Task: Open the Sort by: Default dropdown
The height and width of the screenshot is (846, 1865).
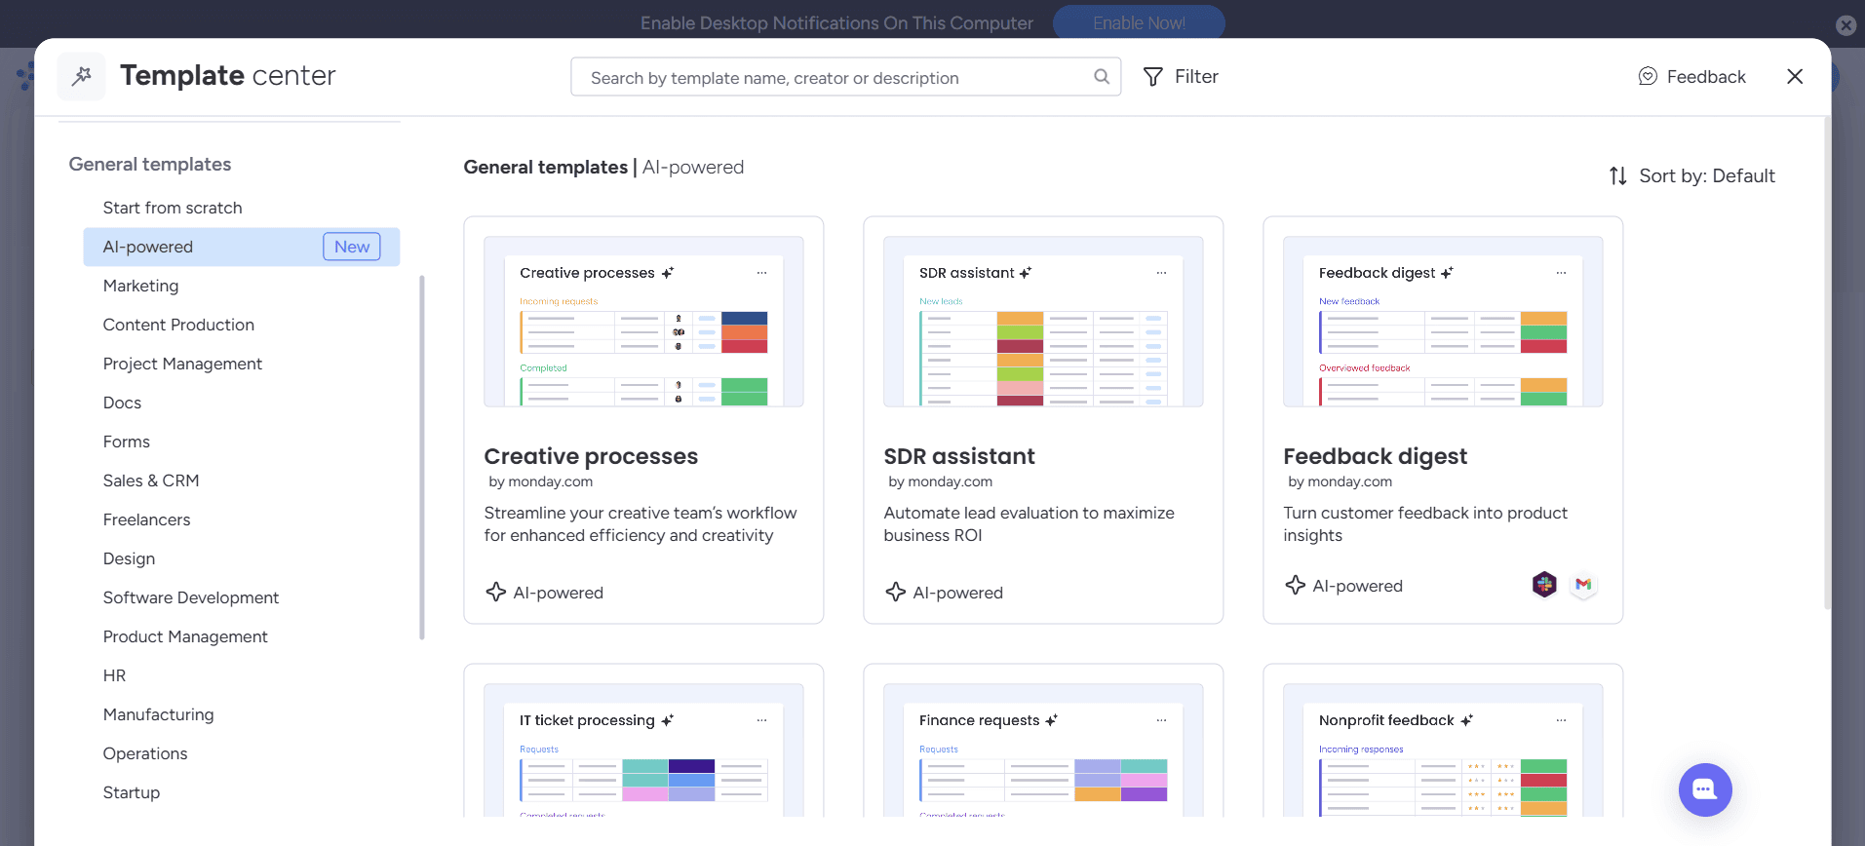Action: coord(1691,175)
